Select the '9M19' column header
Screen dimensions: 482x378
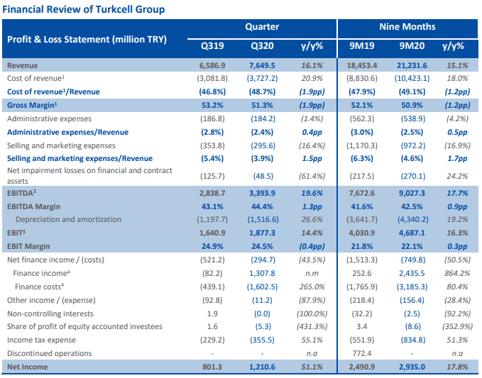click(362, 46)
